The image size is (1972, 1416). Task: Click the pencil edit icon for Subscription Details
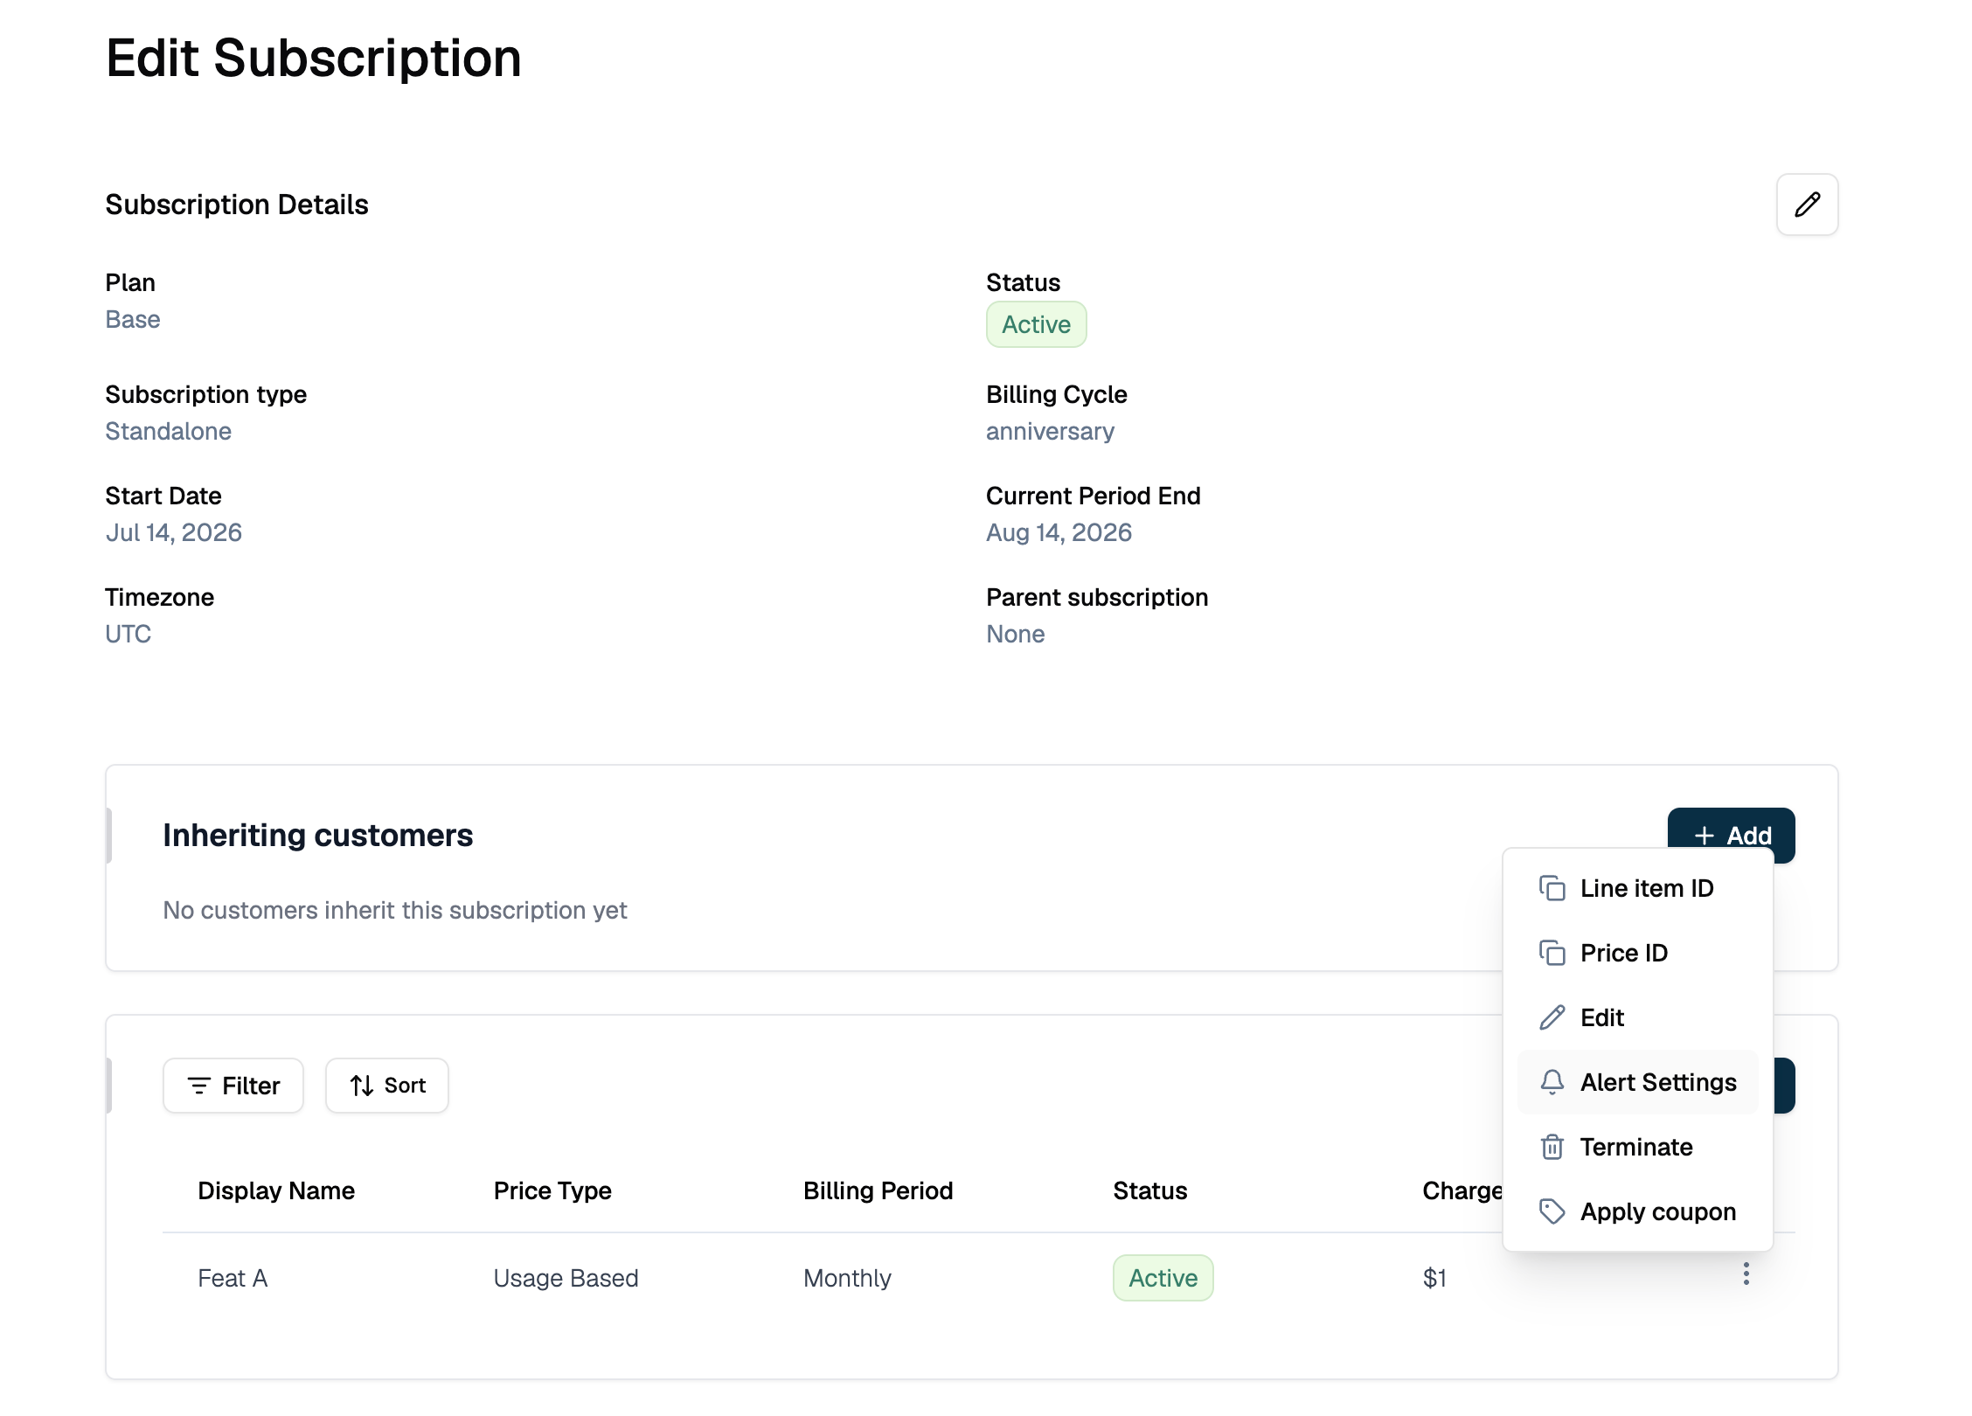click(1807, 205)
